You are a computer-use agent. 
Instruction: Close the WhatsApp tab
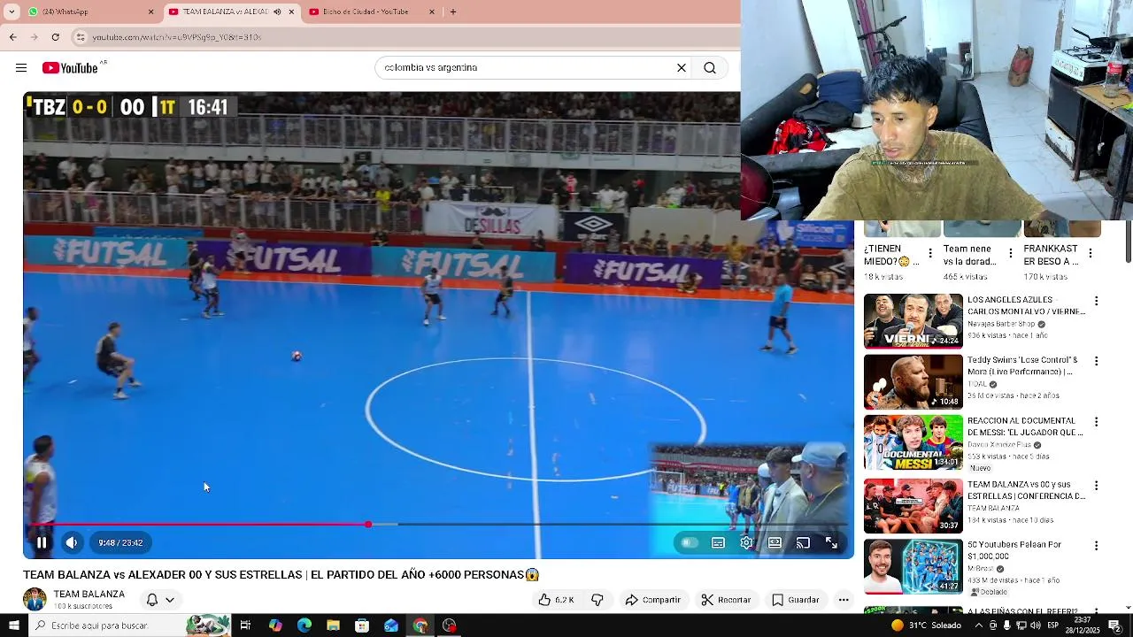(150, 12)
